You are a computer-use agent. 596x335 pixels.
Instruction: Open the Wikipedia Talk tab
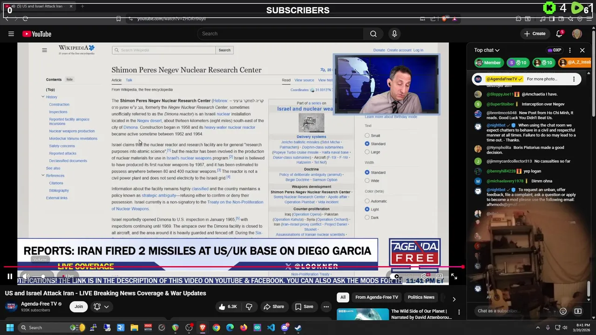[129, 80]
